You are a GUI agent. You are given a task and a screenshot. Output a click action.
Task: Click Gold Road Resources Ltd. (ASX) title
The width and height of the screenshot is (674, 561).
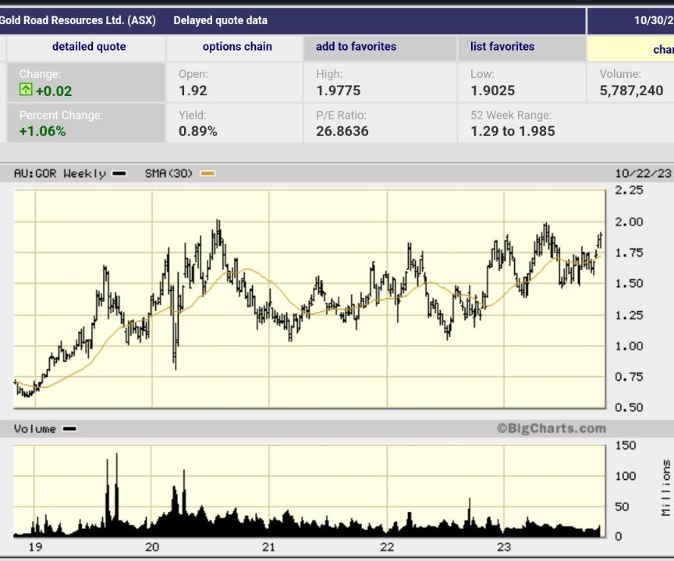pos(78,20)
